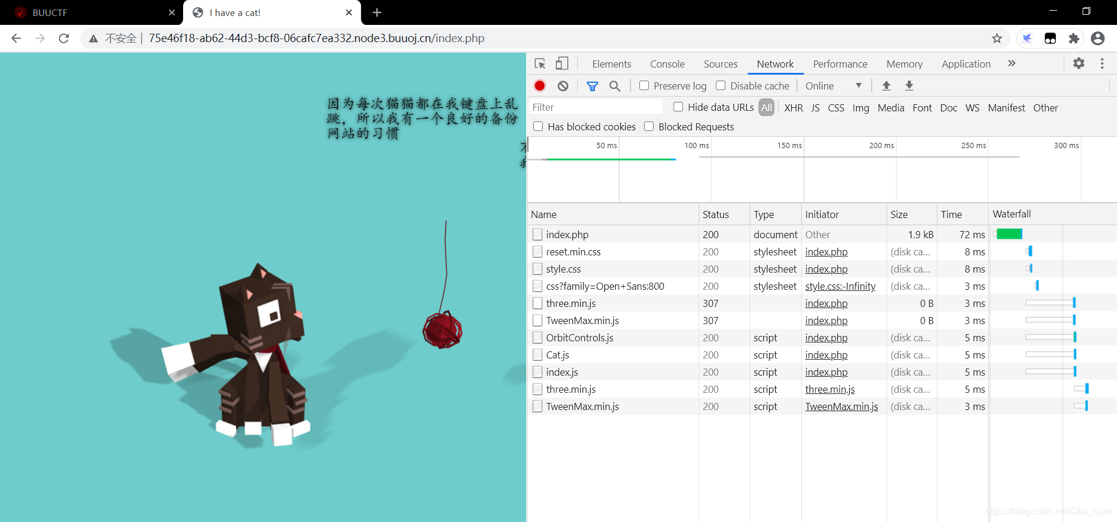Toggle the device toolbar icon
This screenshot has width=1117, height=522.
click(562, 64)
